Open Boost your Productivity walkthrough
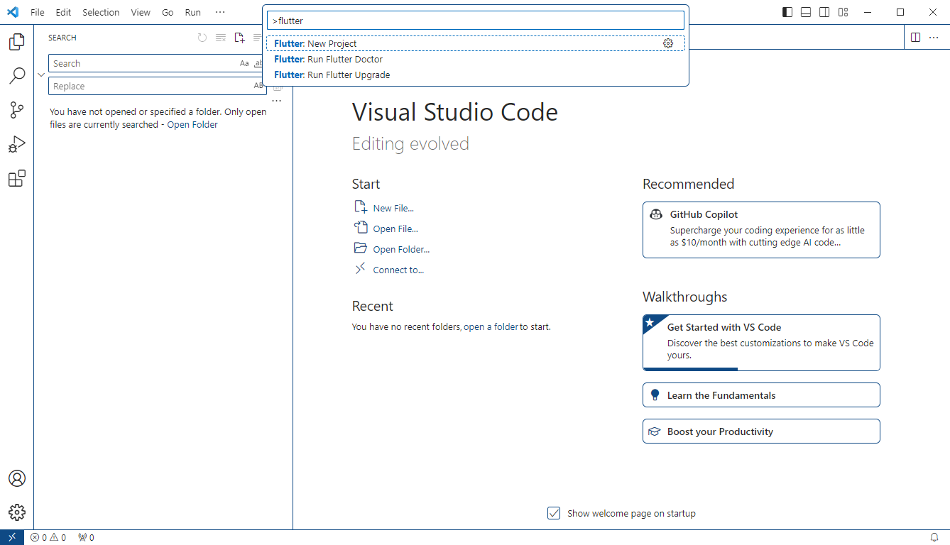Image resolution: width=950 pixels, height=545 pixels. 761,431
